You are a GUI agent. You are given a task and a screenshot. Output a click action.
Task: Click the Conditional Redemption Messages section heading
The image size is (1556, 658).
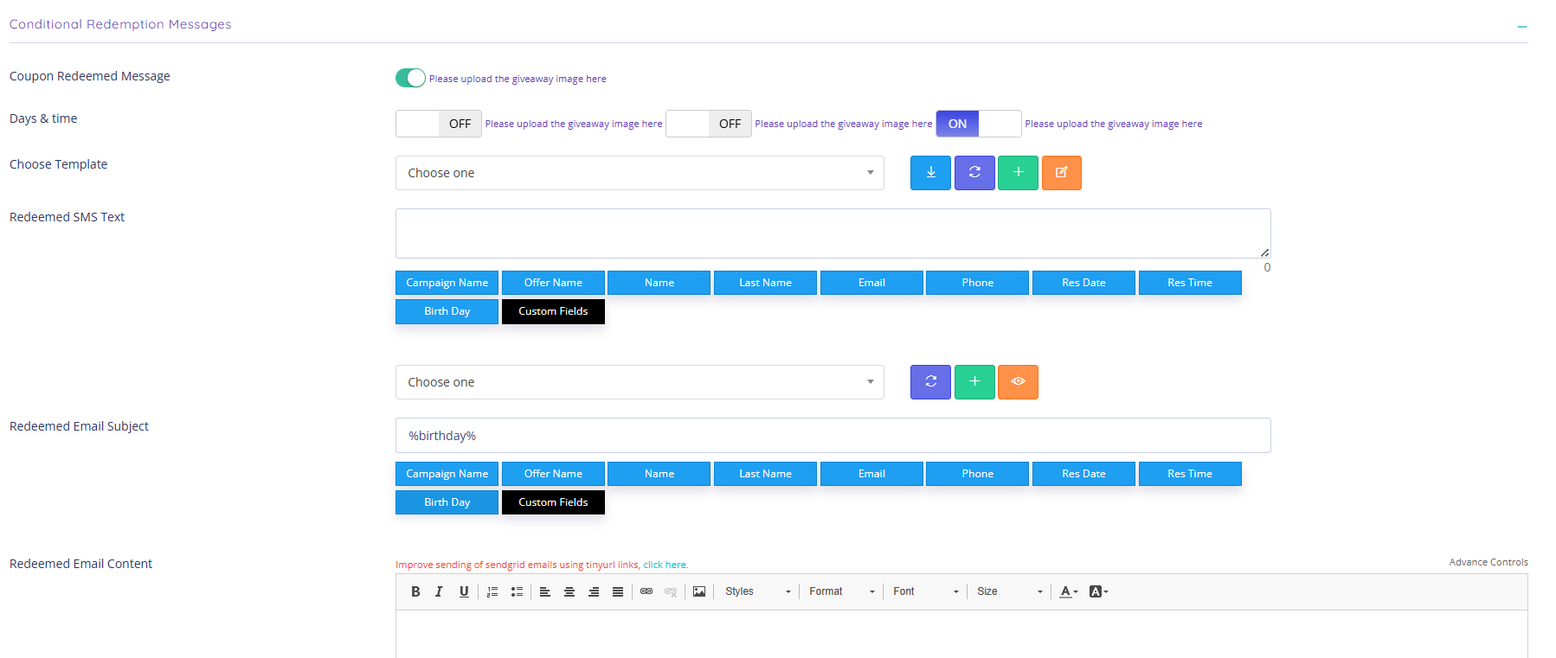(120, 24)
